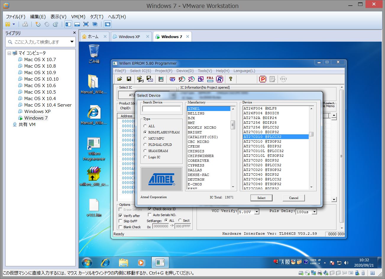
Task: Open the Language(L) menu
Action: click(x=244, y=71)
